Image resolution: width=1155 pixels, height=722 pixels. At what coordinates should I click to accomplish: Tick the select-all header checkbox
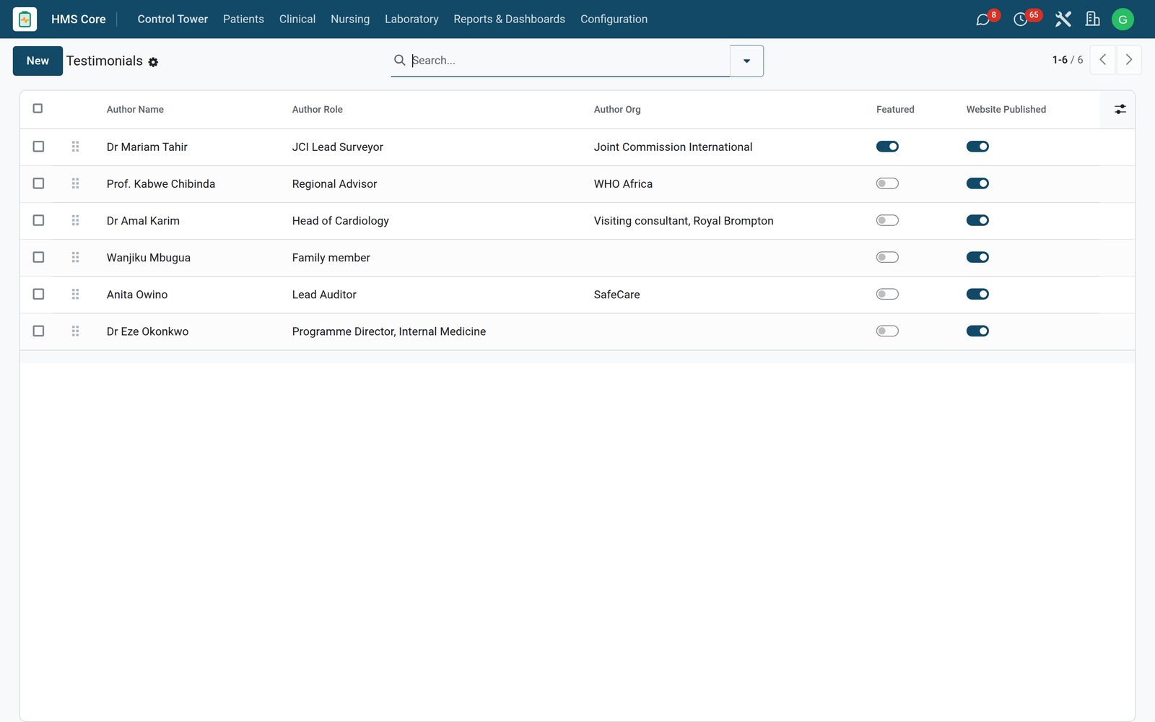pyautogui.click(x=38, y=108)
